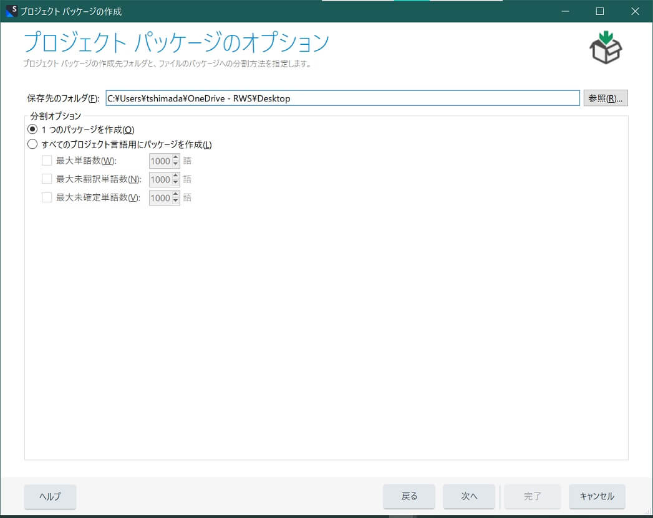
Task: Close the project package dialog window
Action: coord(635,11)
